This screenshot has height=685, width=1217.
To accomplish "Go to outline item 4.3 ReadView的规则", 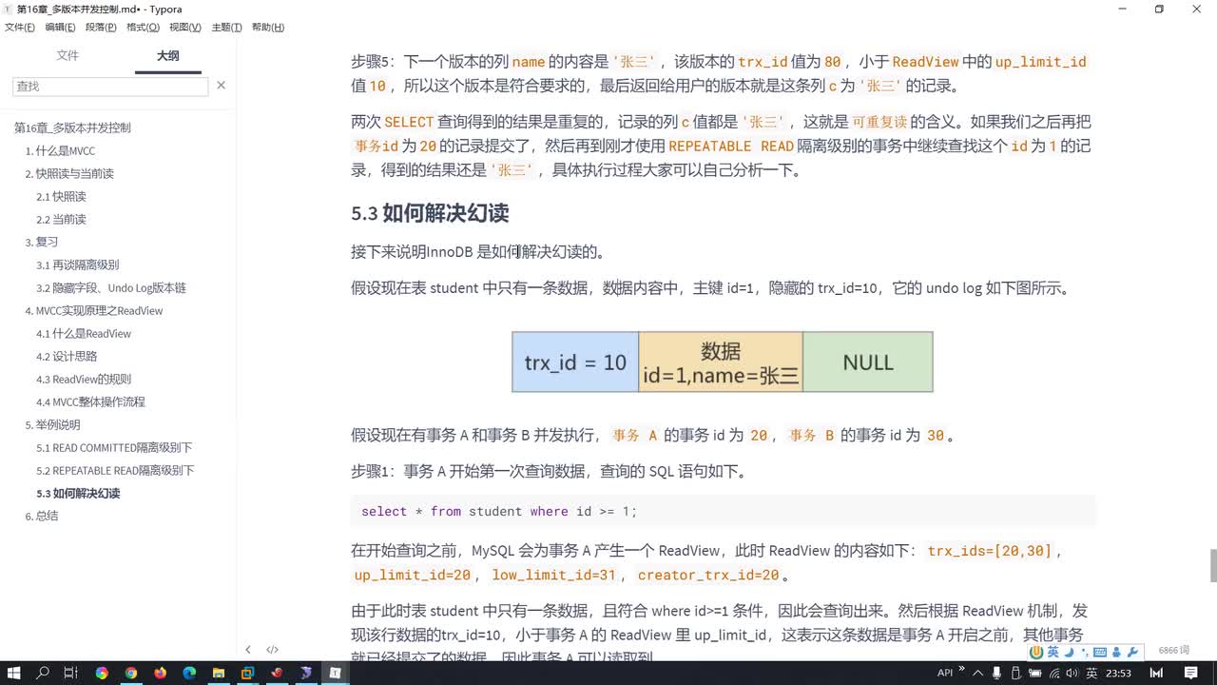I will [x=84, y=379].
